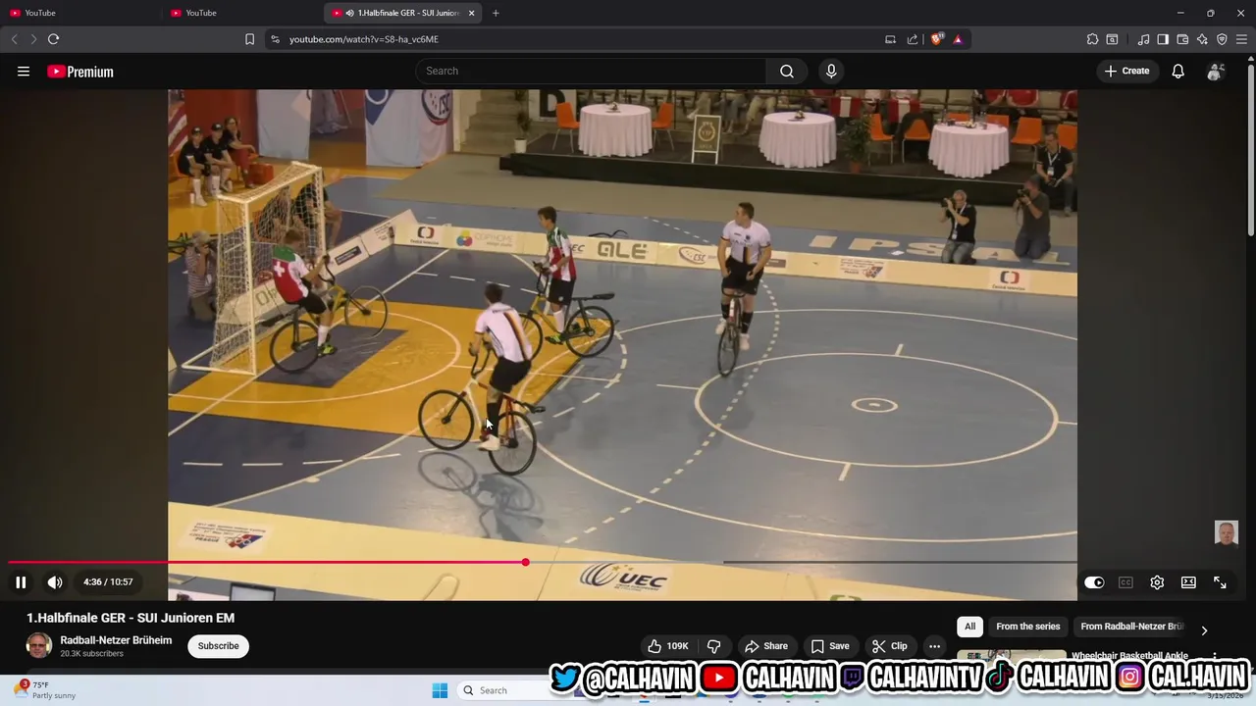This screenshot has height=706, width=1256.
Task: Open the video title 1.Halbfinale GER - SUI Junioren EM
Action: 131,618
